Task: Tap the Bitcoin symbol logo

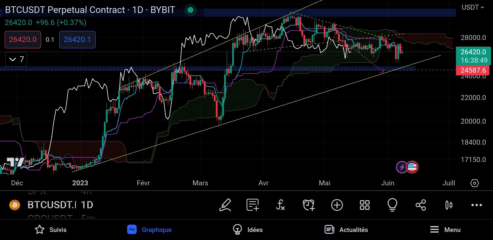Action: (x=15, y=205)
